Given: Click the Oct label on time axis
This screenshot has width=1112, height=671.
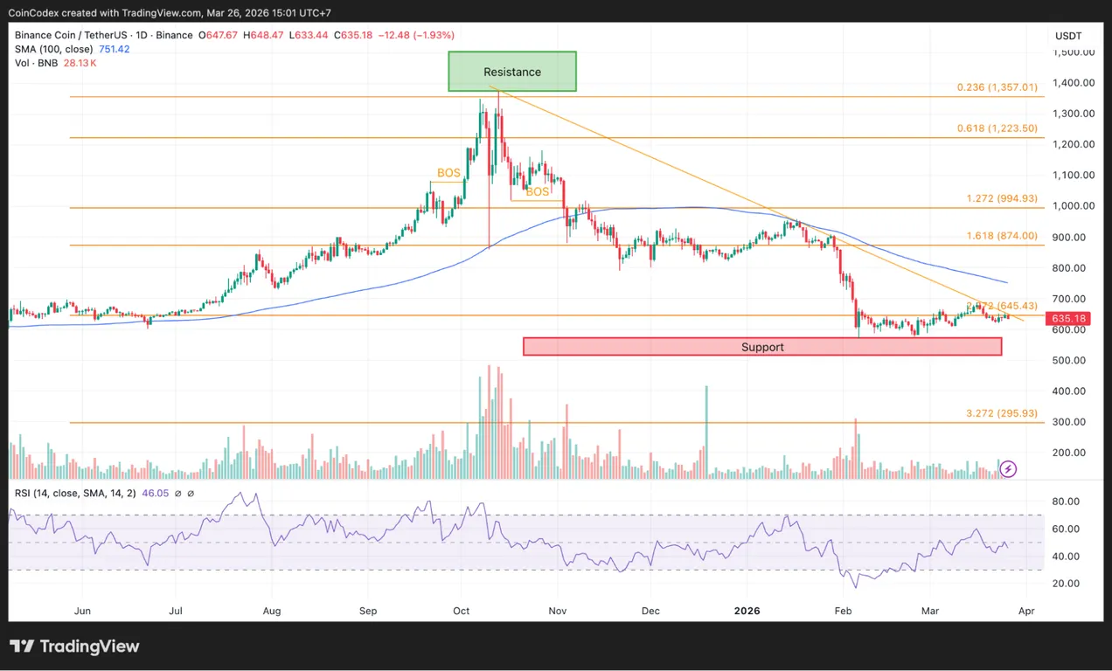Looking at the screenshot, I should pos(461,611).
